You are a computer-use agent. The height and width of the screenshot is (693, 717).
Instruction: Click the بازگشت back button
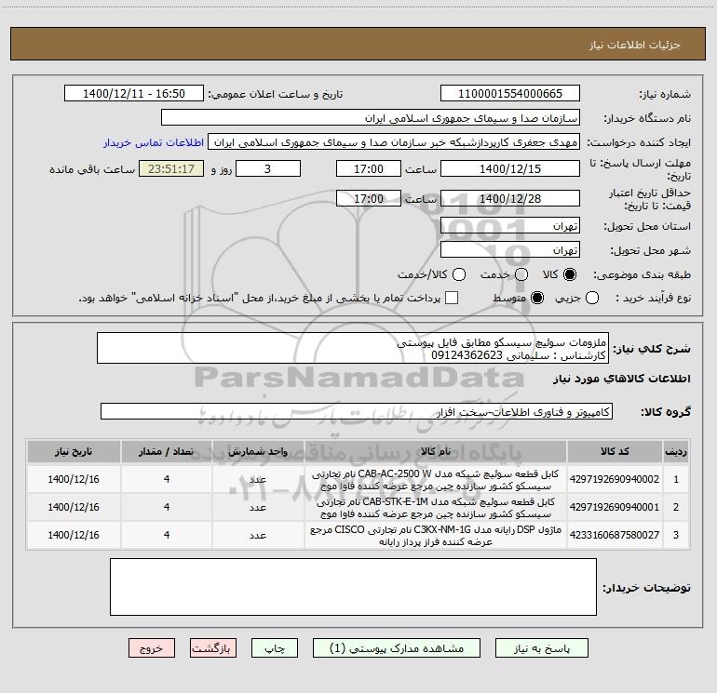pos(213,648)
